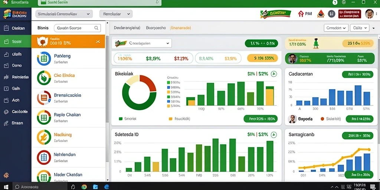Select the Nadkieng orange icon
Screen dimensions: 380x190
(44, 137)
